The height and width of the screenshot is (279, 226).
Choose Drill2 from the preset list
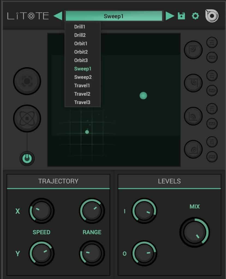(x=83, y=35)
